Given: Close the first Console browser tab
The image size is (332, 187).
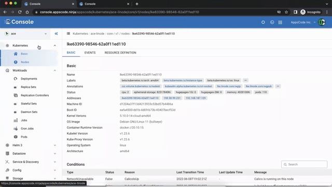Looking at the screenshot, I should (x=73, y=4).
